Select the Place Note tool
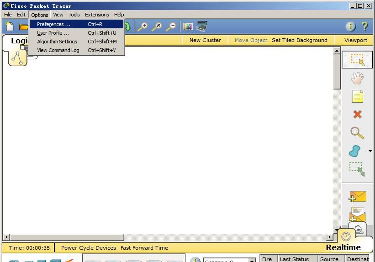 [x=357, y=96]
